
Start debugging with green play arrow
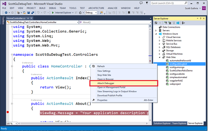tap(53, 13)
